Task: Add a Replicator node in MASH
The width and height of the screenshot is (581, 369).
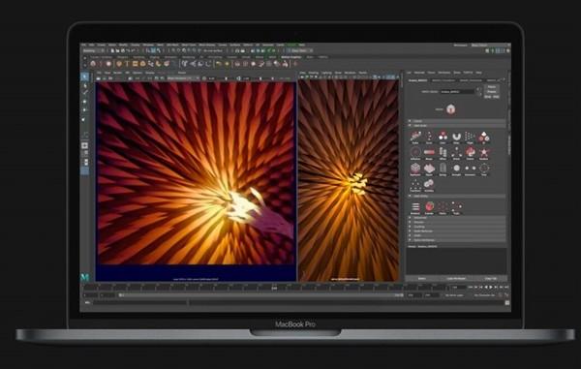Action: click(415, 169)
